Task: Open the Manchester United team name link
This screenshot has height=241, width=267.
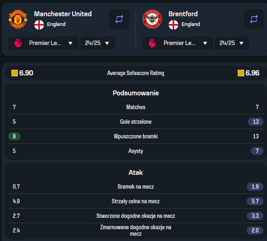Action: point(63,14)
